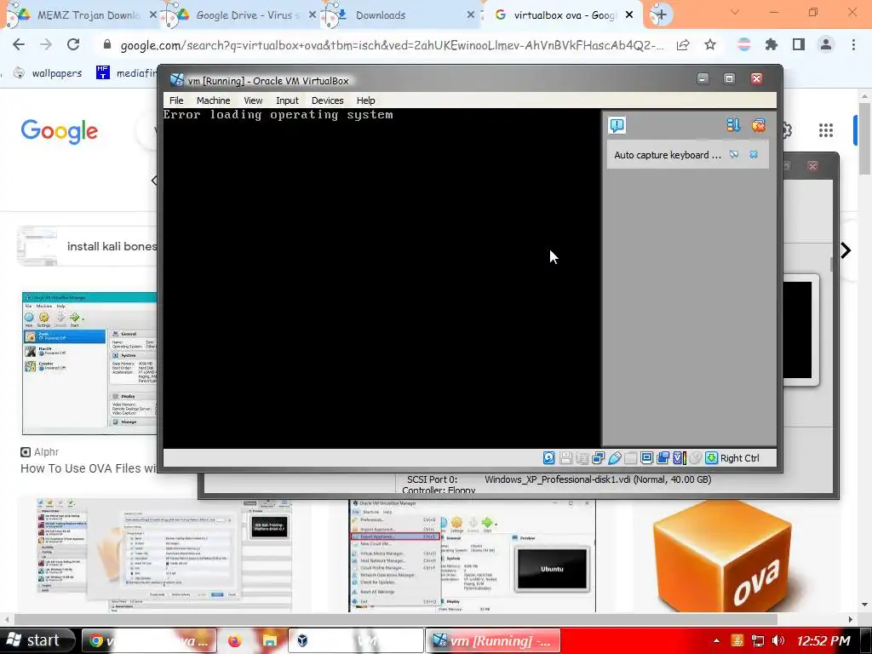The width and height of the screenshot is (872, 654).
Task: Open the Devices menu in VirtualBox
Action: pos(327,100)
